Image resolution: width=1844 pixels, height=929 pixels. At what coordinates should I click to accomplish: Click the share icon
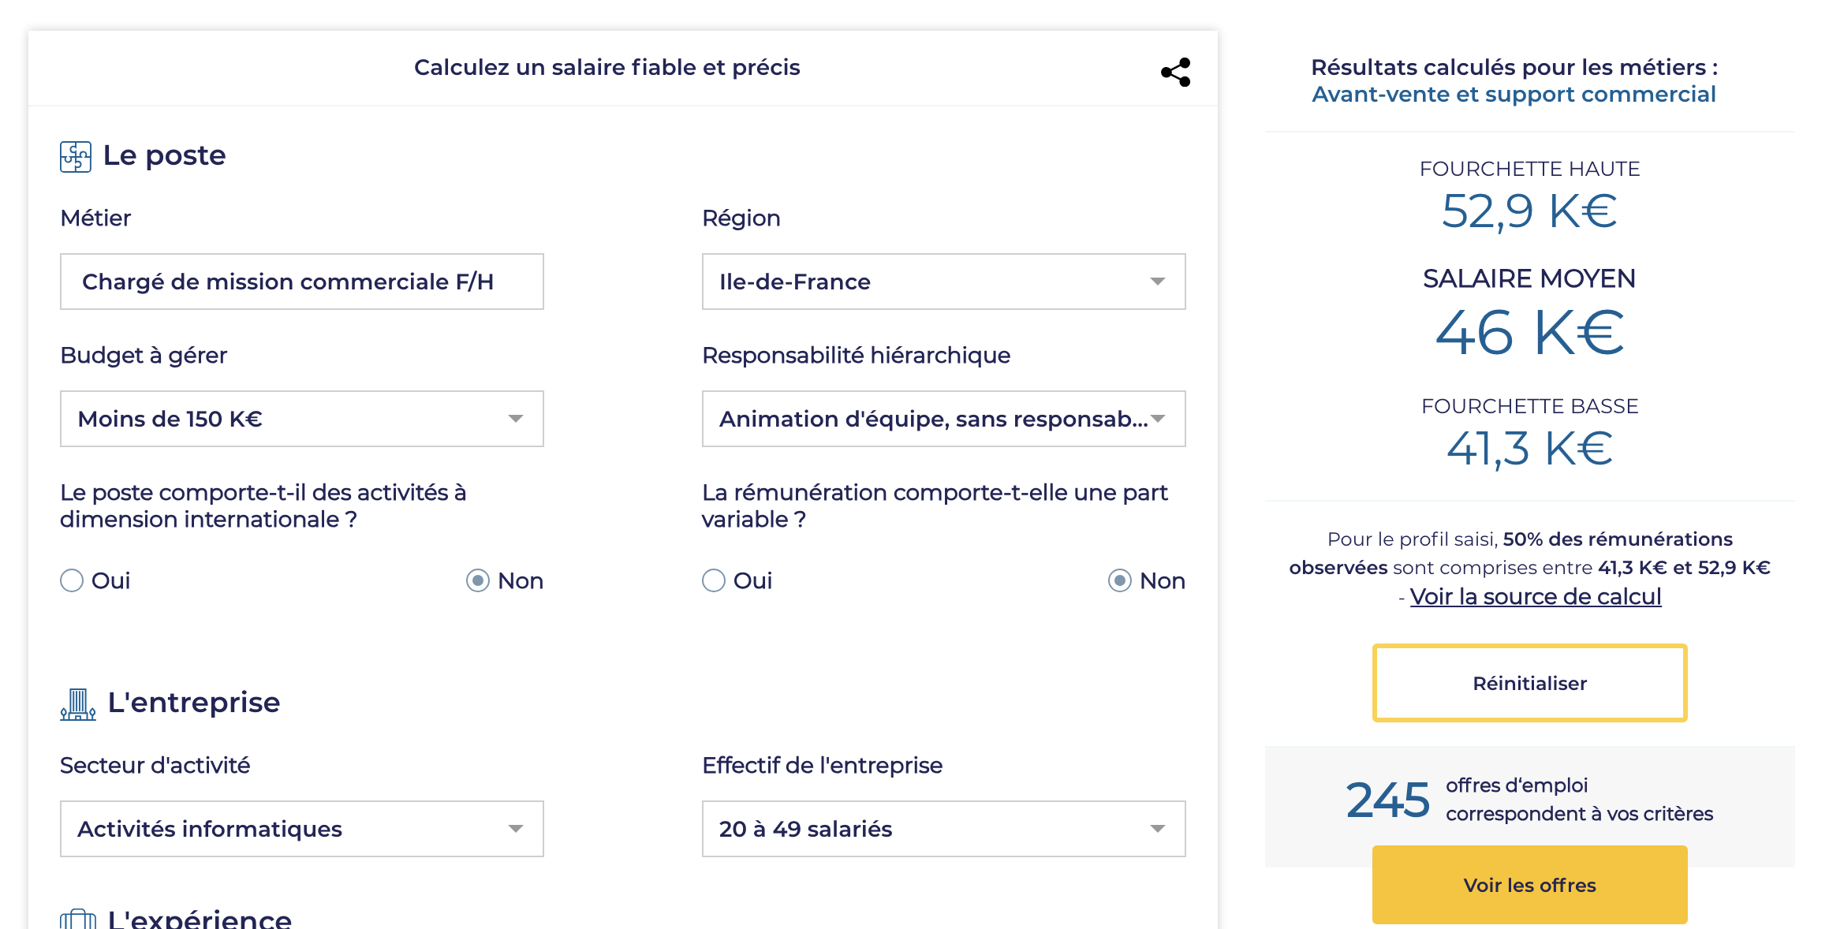[x=1175, y=73]
